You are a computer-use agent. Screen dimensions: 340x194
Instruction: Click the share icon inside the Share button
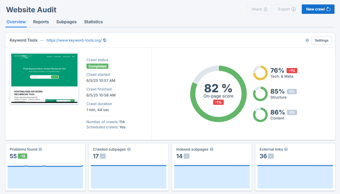pyautogui.click(x=266, y=9)
